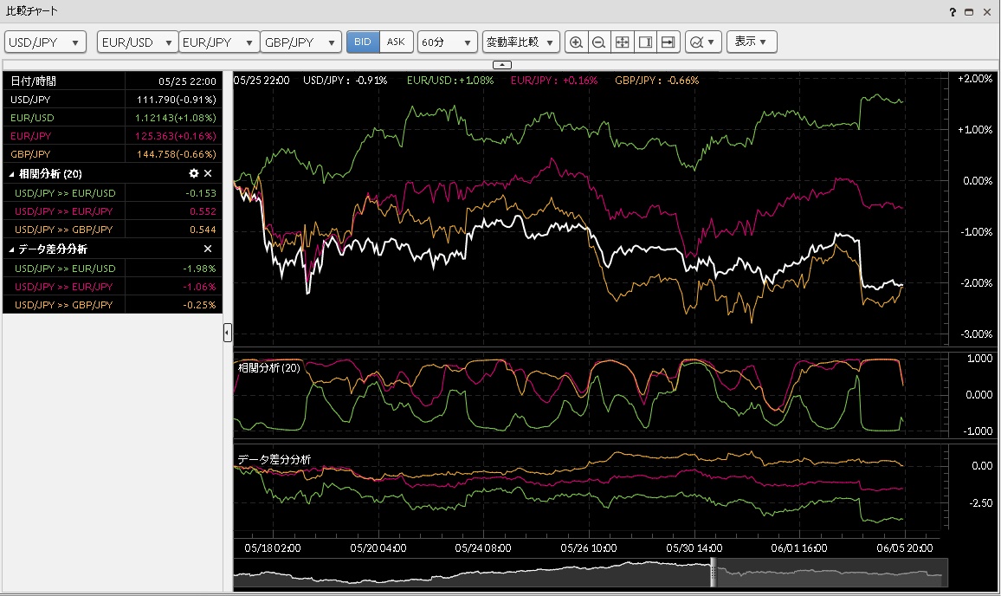Click the 相関分析 (20) subchart label

tap(268, 368)
